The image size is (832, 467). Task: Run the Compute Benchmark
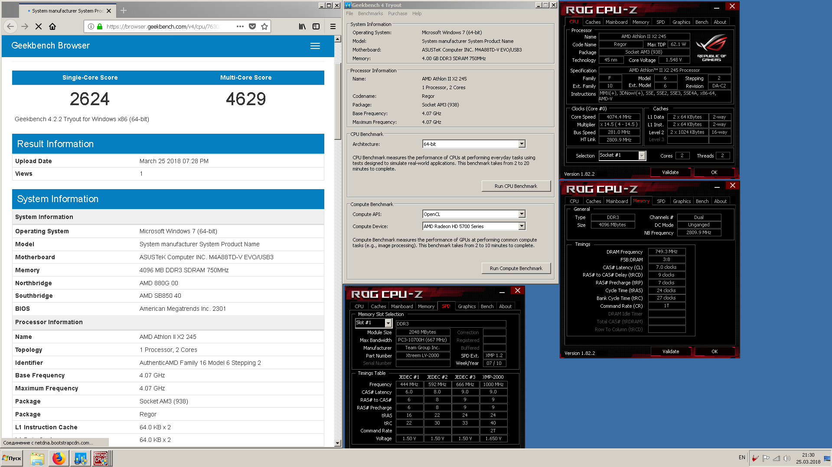click(x=516, y=268)
